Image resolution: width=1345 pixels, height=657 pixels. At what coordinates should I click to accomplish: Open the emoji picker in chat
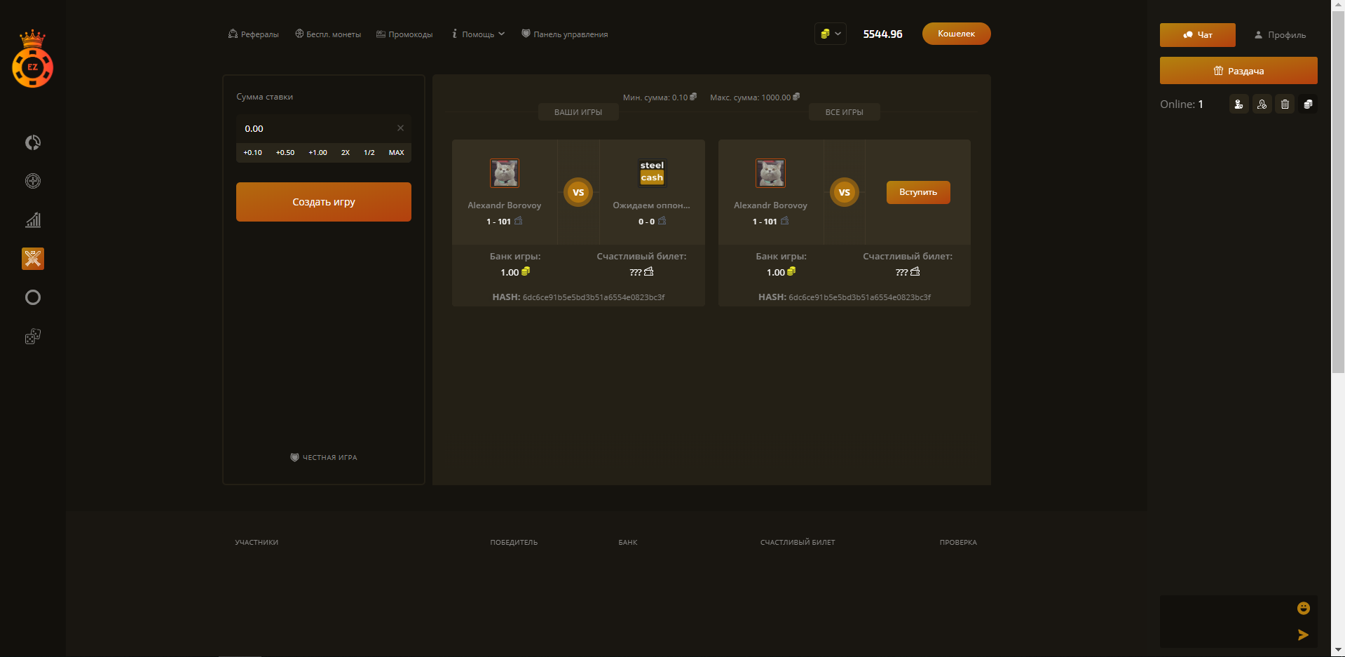(1303, 608)
